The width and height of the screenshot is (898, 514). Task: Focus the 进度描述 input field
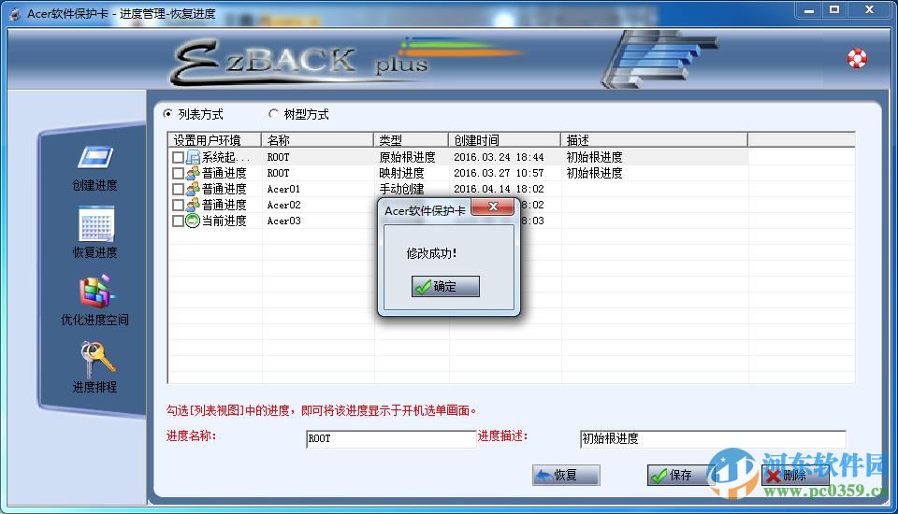pos(713,439)
